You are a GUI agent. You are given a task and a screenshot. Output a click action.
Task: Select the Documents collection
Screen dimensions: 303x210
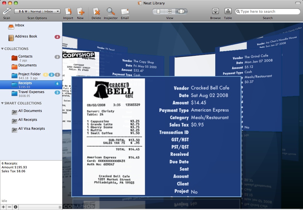click(x=31, y=66)
